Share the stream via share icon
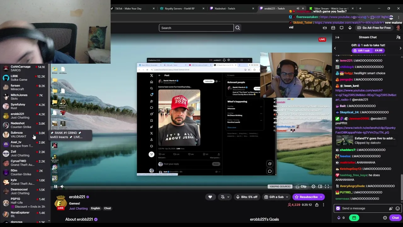Viewport: 403px width, 227px height. 317,205
